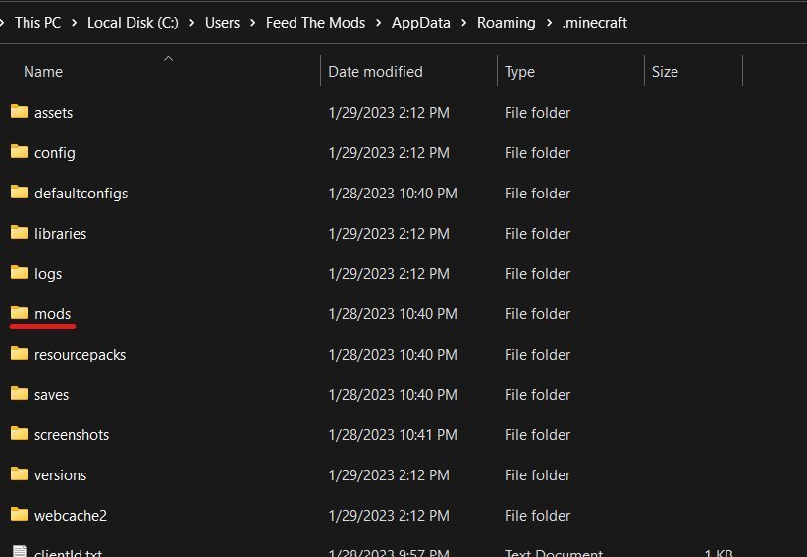Viewport: 807px width, 557px height.
Task: Go to Users in the address path
Action: coord(222,23)
